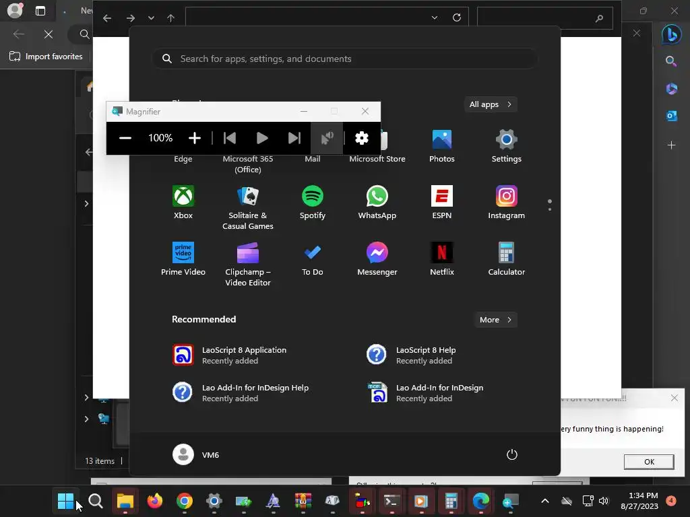Image resolution: width=690 pixels, height=517 pixels.
Task: Launch the Xbox app
Action: 183,203
